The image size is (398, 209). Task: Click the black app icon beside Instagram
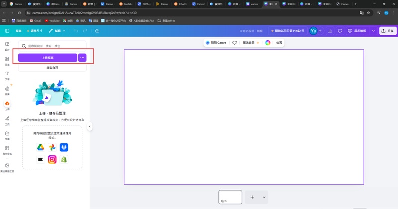[41, 159]
